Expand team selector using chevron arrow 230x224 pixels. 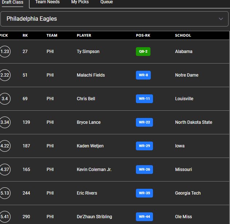pyautogui.click(x=221, y=19)
